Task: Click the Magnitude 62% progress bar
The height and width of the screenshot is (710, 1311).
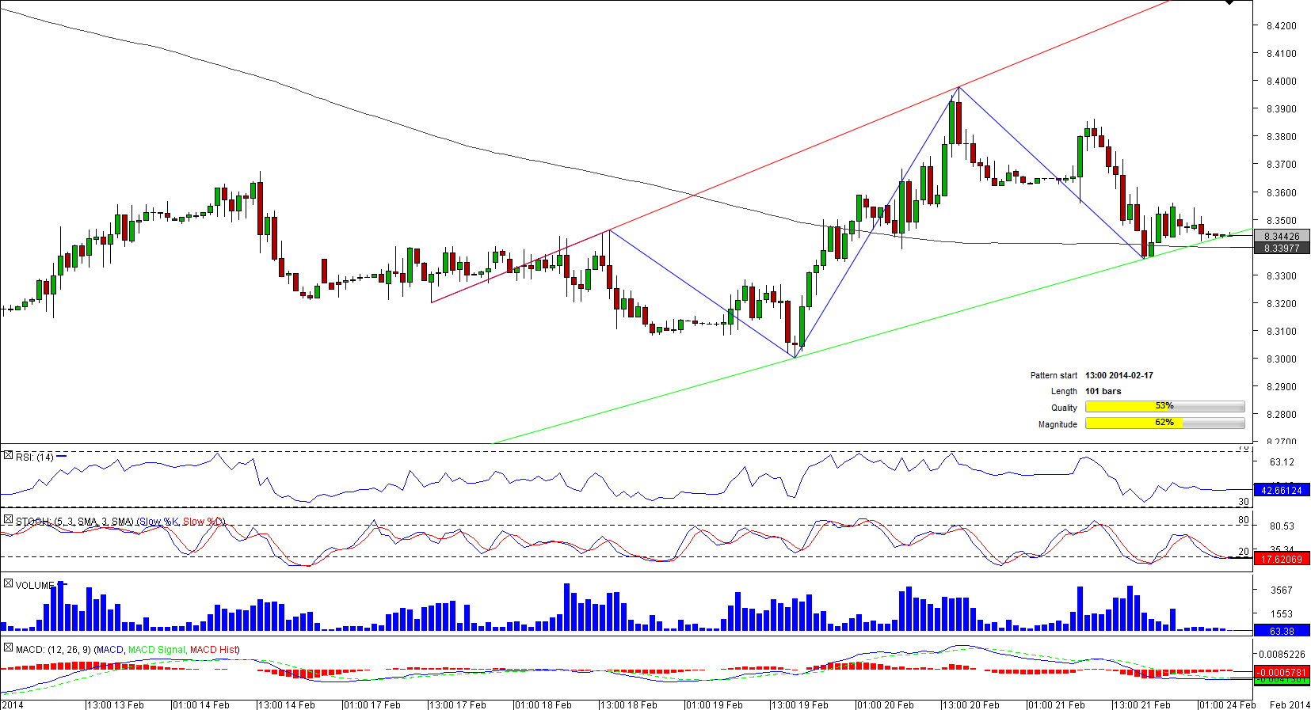Action: coord(1164,423)
